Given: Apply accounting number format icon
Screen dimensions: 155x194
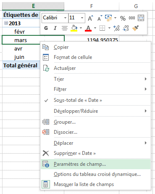Looking at the screenshot, I should (x=108, y=18).
